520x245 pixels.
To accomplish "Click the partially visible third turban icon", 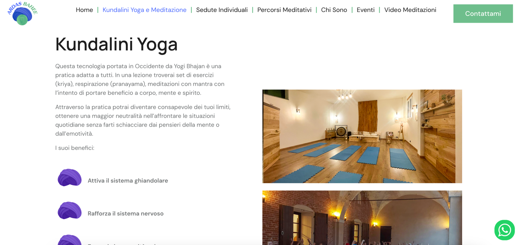I will [70, 239].
